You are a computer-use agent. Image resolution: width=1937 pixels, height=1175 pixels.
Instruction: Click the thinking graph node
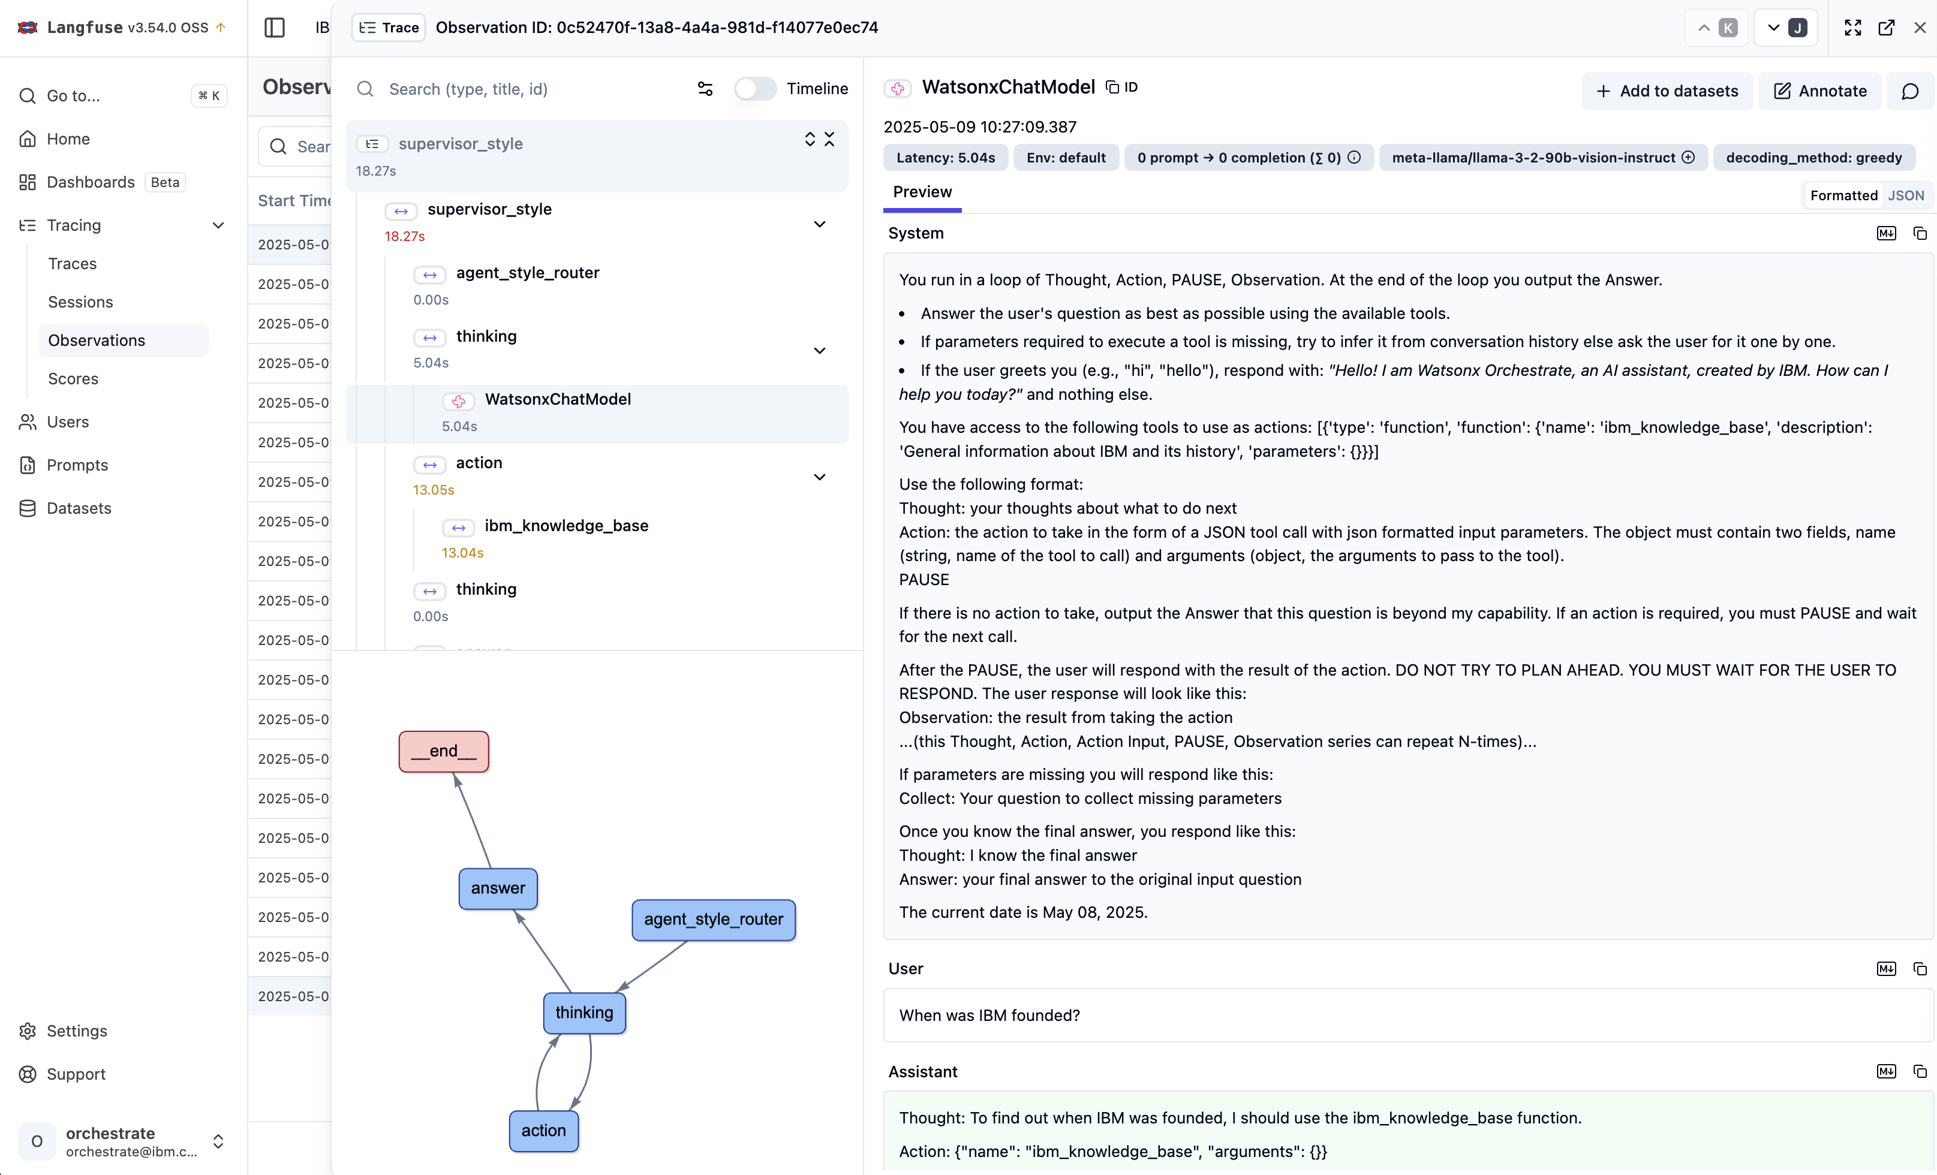[x=584, y=1013]
